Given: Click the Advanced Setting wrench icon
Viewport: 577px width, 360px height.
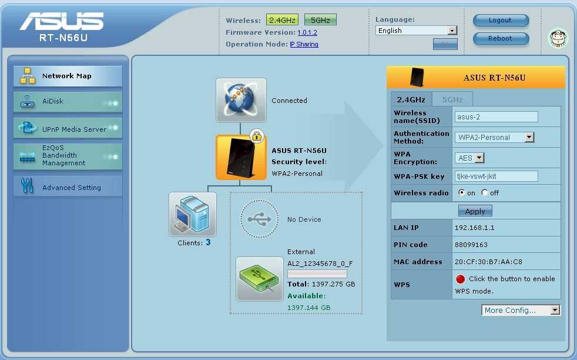Looking at the screenshot, I should (x=28, y=186).
